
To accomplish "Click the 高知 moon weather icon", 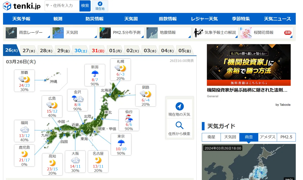I will point(52,163).
